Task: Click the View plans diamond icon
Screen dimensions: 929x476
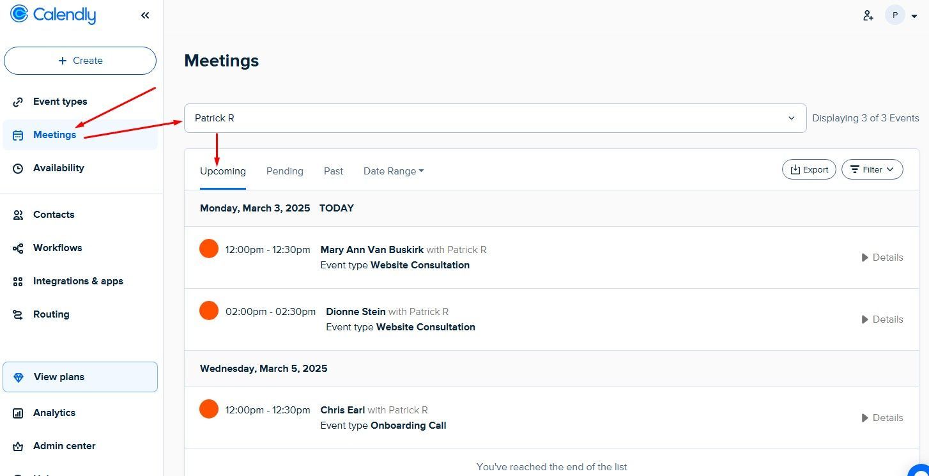Action: coord(19,378)
